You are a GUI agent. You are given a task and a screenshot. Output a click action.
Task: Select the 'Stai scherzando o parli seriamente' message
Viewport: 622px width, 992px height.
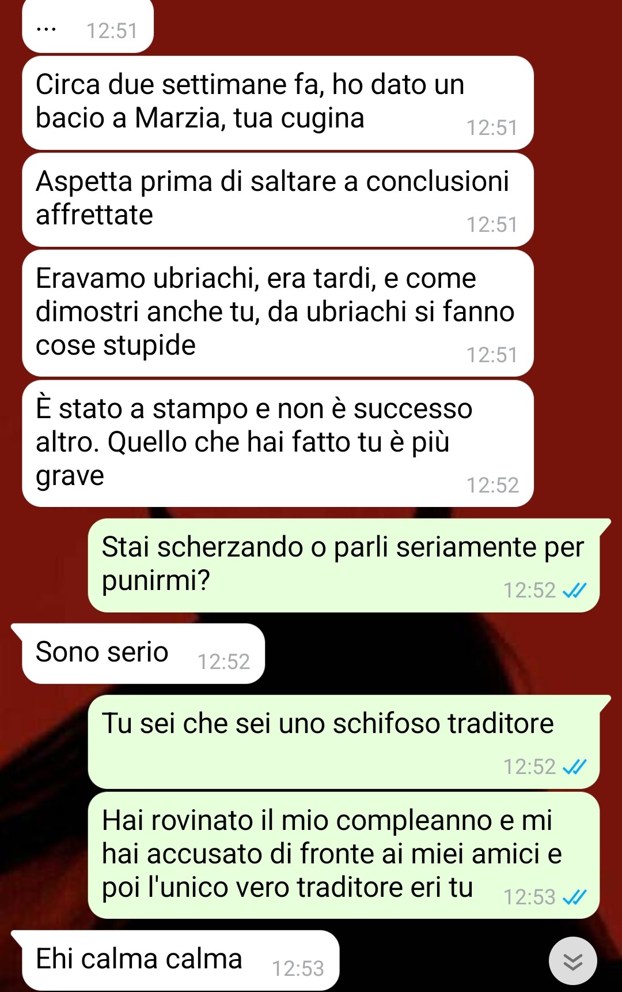(x=344, y=565)
